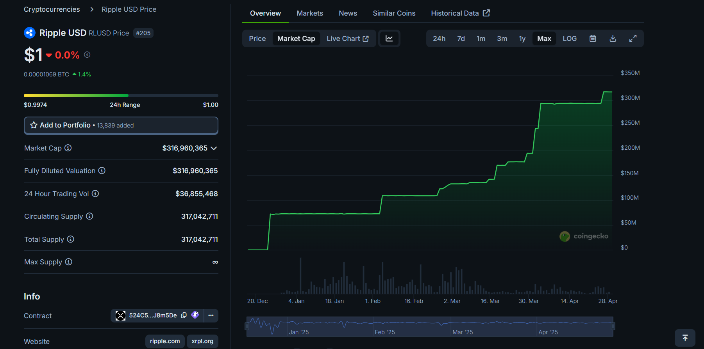This screenshot has height=349, width=704.
Task: Click the purple explorer icon beside contract
Action: [x=195, y=315]
